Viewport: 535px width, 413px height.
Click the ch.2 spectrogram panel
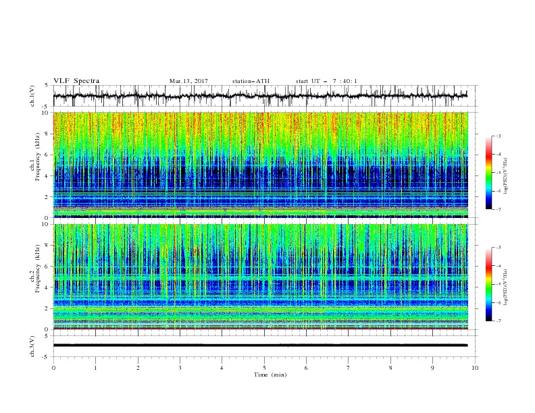click(x=261, y=277)
